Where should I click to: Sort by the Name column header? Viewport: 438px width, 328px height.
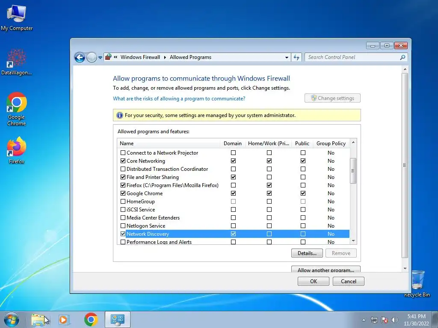[x=169, y=143]
